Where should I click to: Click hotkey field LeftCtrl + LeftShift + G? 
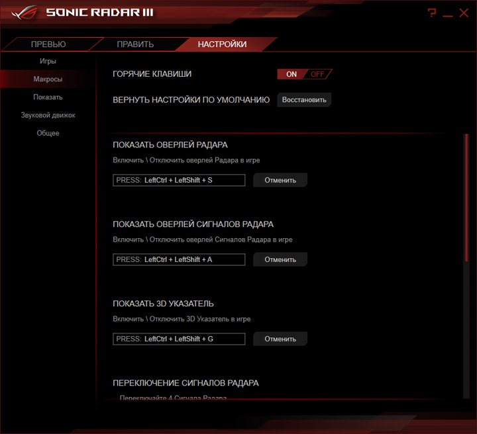tap(179, 339)
